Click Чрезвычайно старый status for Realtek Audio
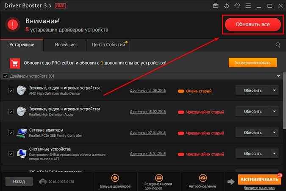286x191 pixels. click(x=205, y=112)
